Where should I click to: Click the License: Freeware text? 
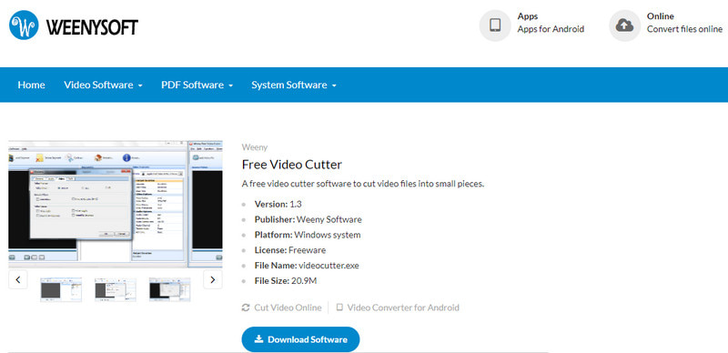[289, 250]
